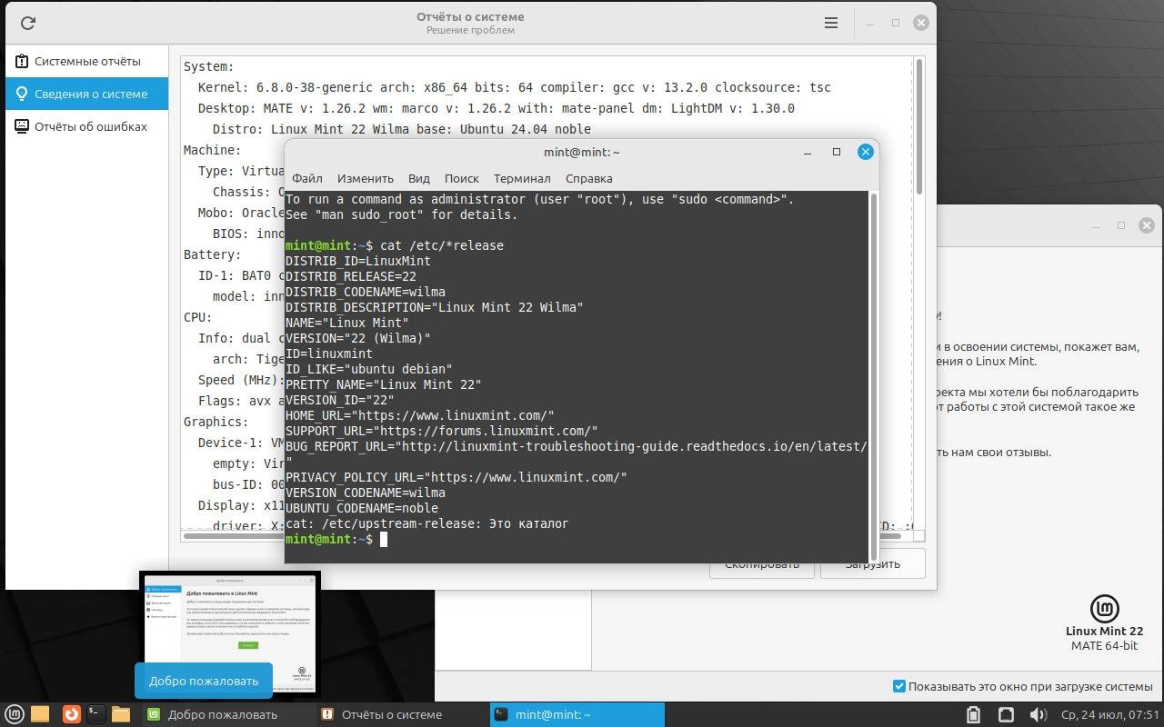Click the Welcome window preview thumbnail
1164x727 pixels.
pyautogui.click(x=230, y=633)
